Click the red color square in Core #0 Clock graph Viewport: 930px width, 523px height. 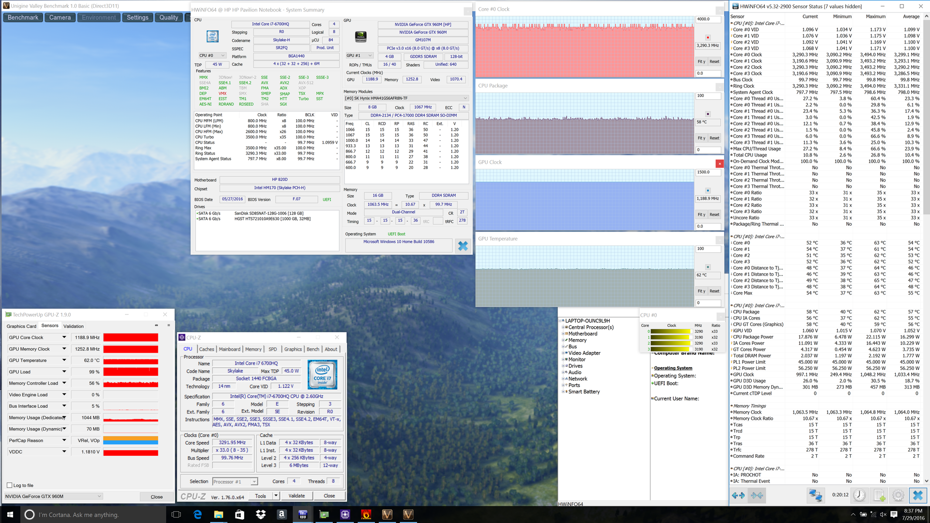click(708, 37)
